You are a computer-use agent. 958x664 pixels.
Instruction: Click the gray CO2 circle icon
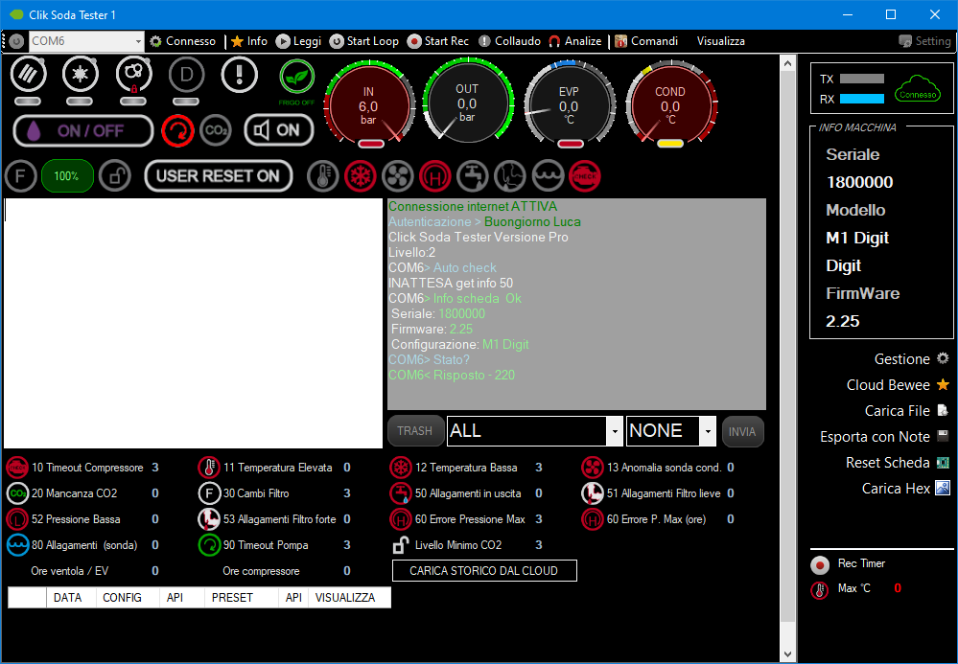tap(216, 130)
